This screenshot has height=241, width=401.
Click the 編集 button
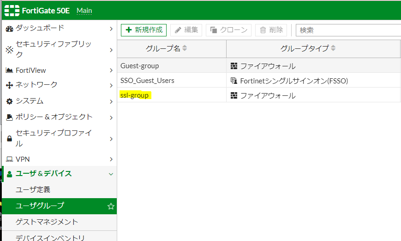[x=186, y=30]
